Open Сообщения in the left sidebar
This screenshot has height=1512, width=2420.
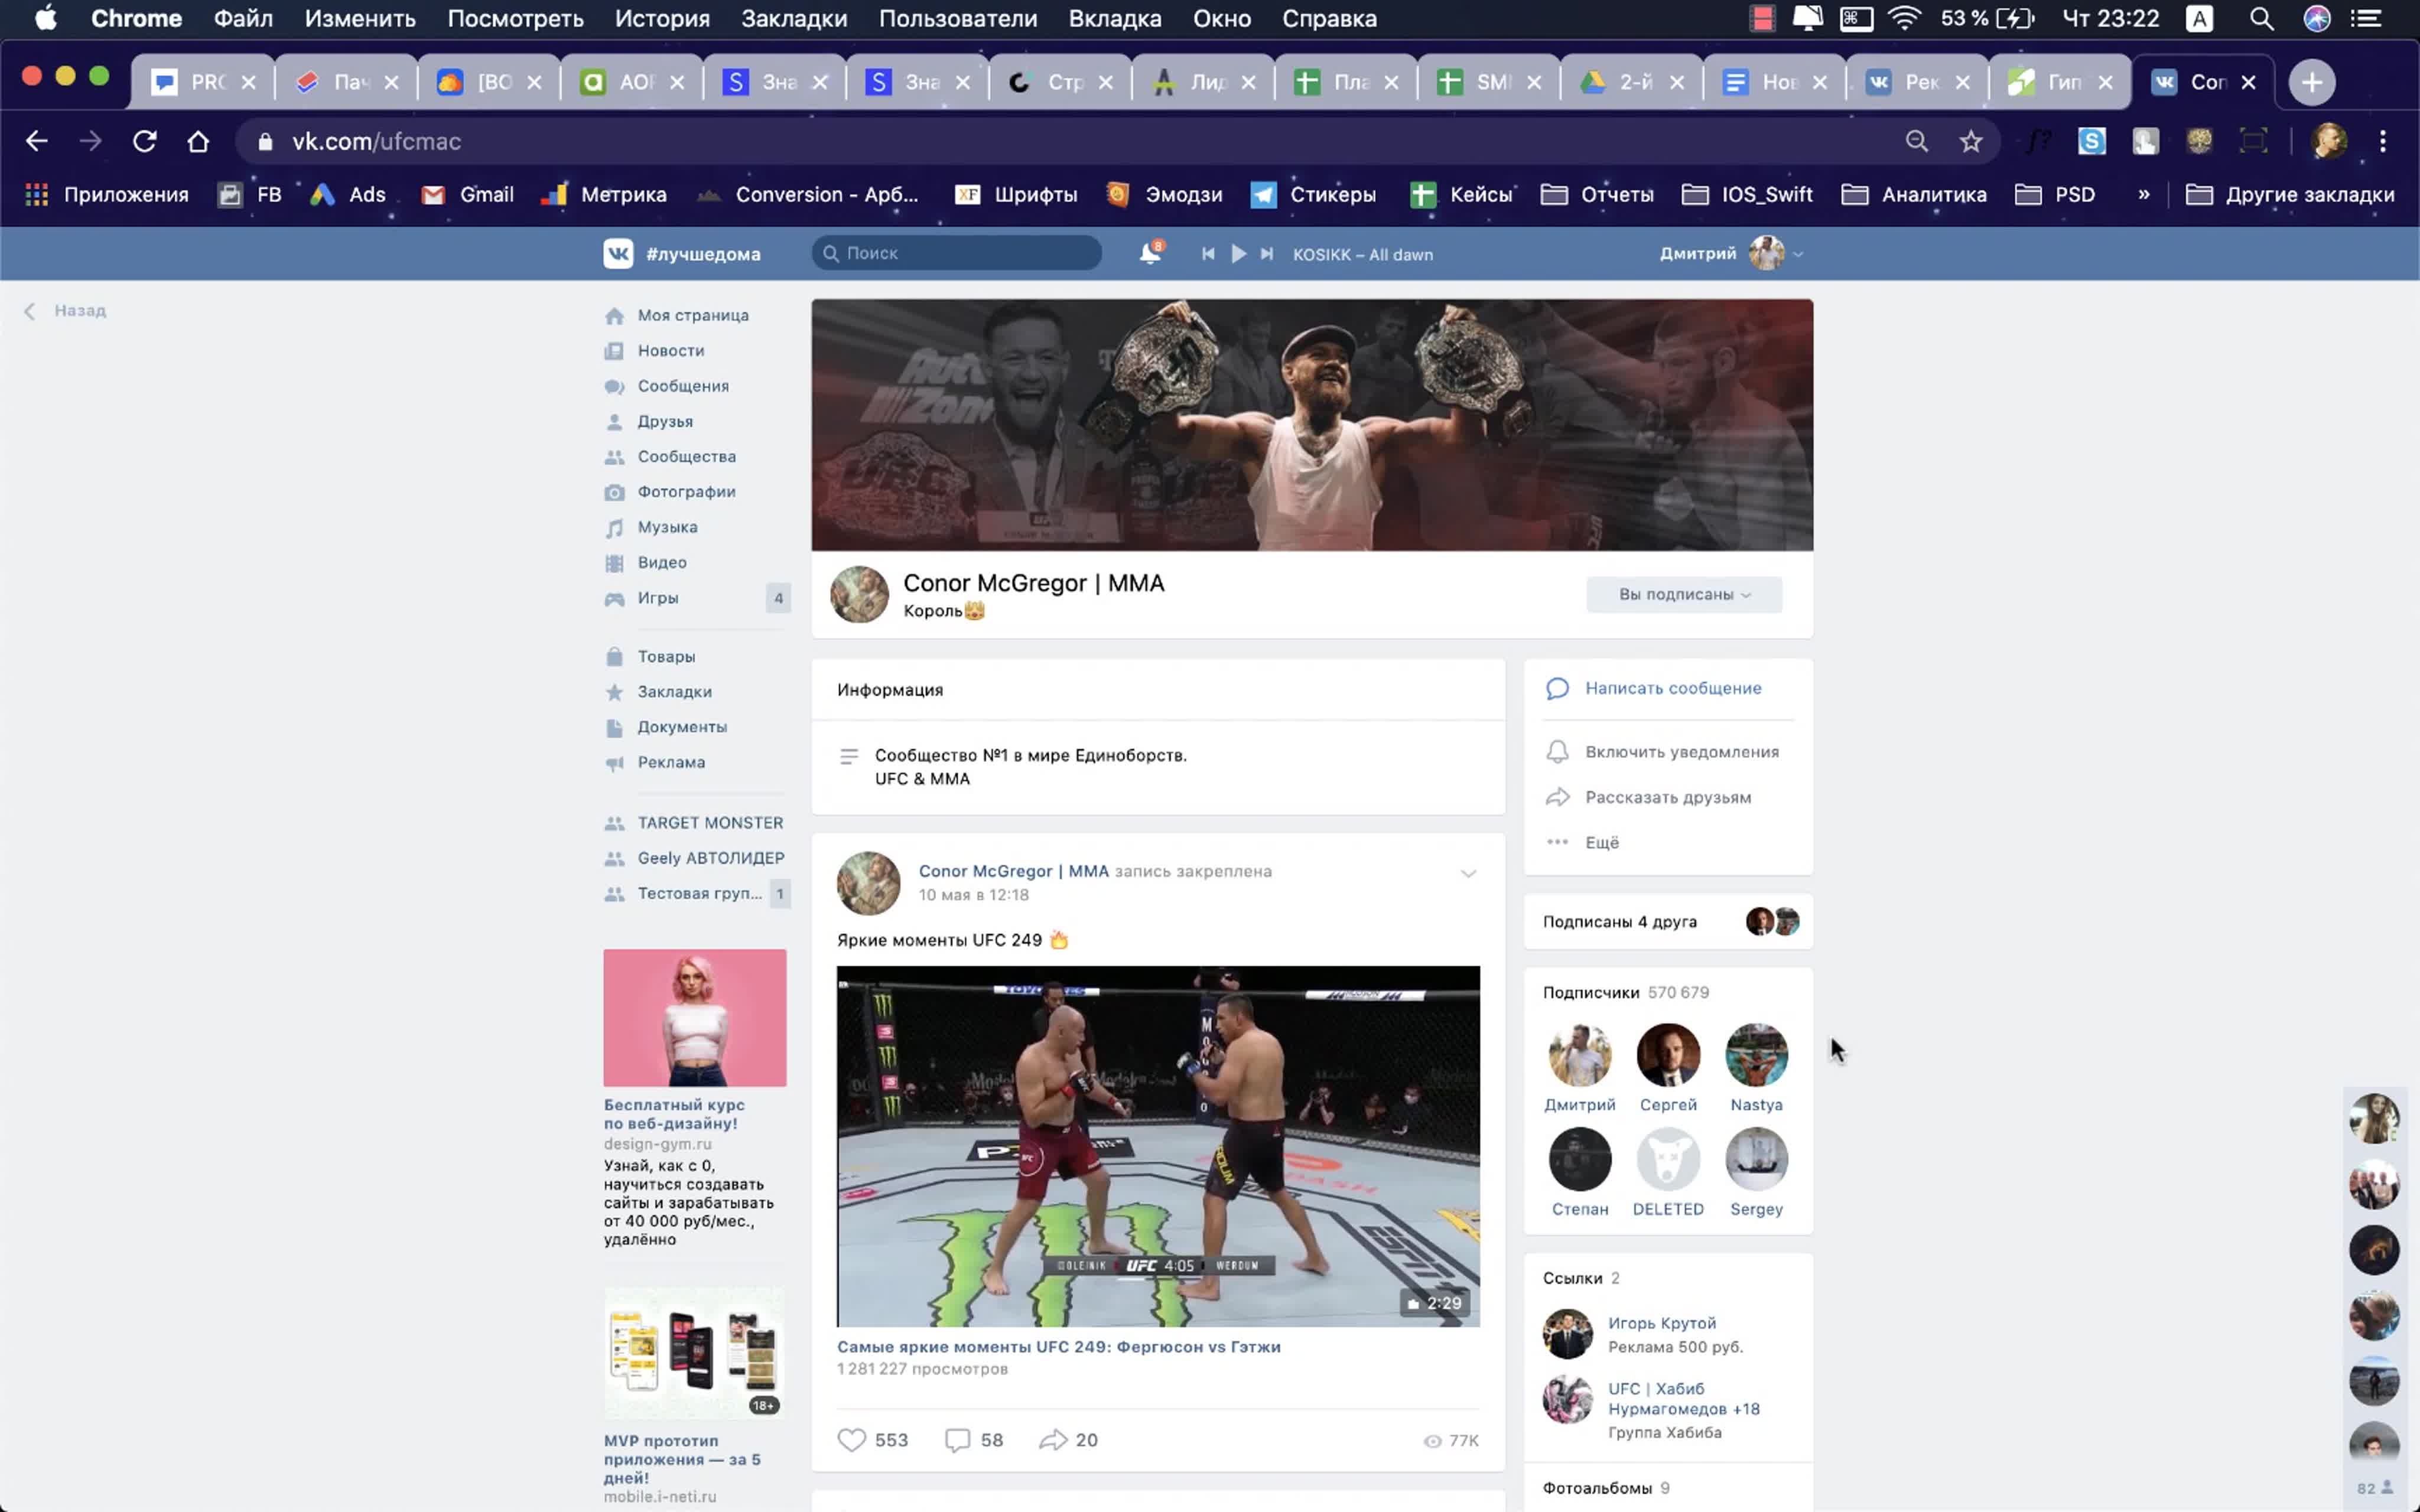click(x=682, y=386)
